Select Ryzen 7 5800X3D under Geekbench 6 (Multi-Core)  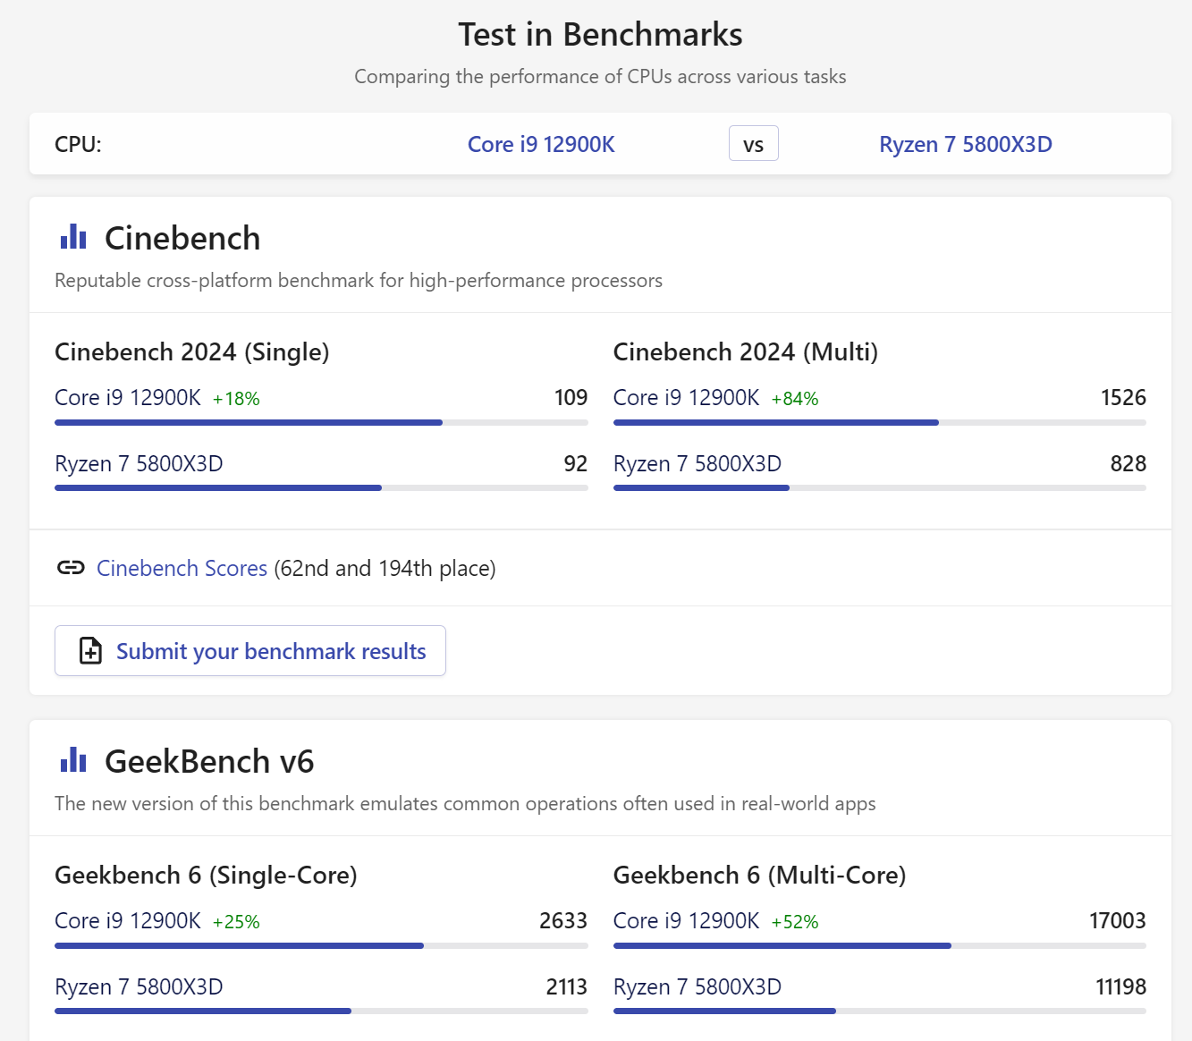tap(697, 986)
